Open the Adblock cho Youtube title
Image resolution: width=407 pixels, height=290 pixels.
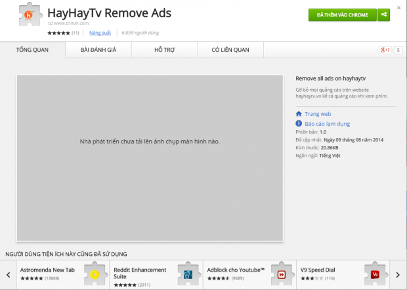pos(236,270)
